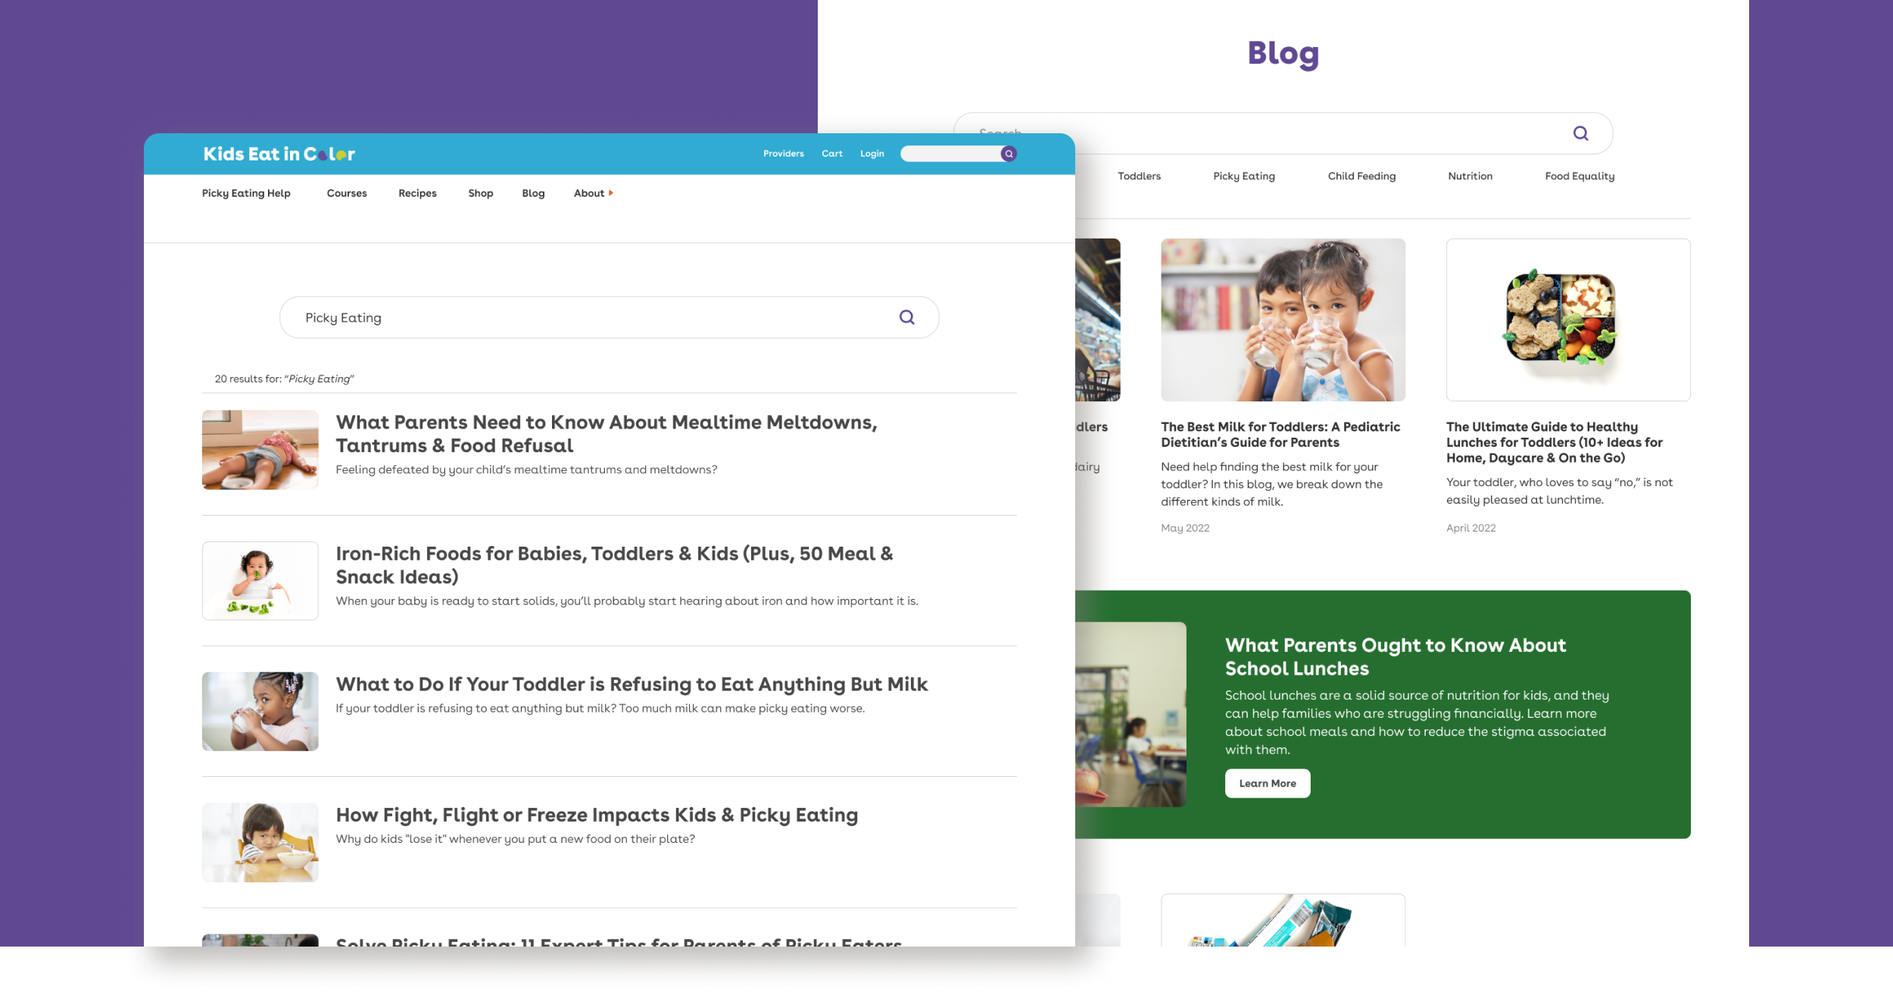1893x992 pixels.
Task: Open Iron-Rich Foods for Babies article title
Action: [615, 565]
